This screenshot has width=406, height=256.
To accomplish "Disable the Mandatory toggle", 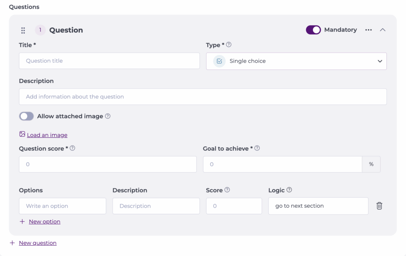I will click(x=313, y=30).
